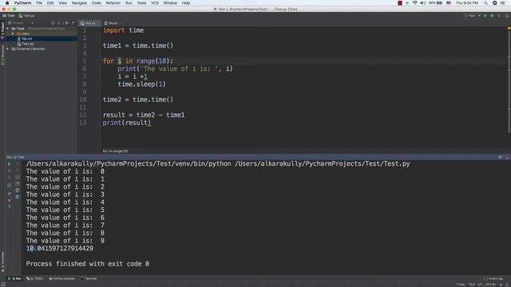Open Run panel settings gear

(x=500, y=157)
